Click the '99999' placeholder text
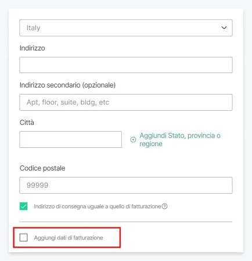Screen dimensions: 252x261 click(37, 185)
